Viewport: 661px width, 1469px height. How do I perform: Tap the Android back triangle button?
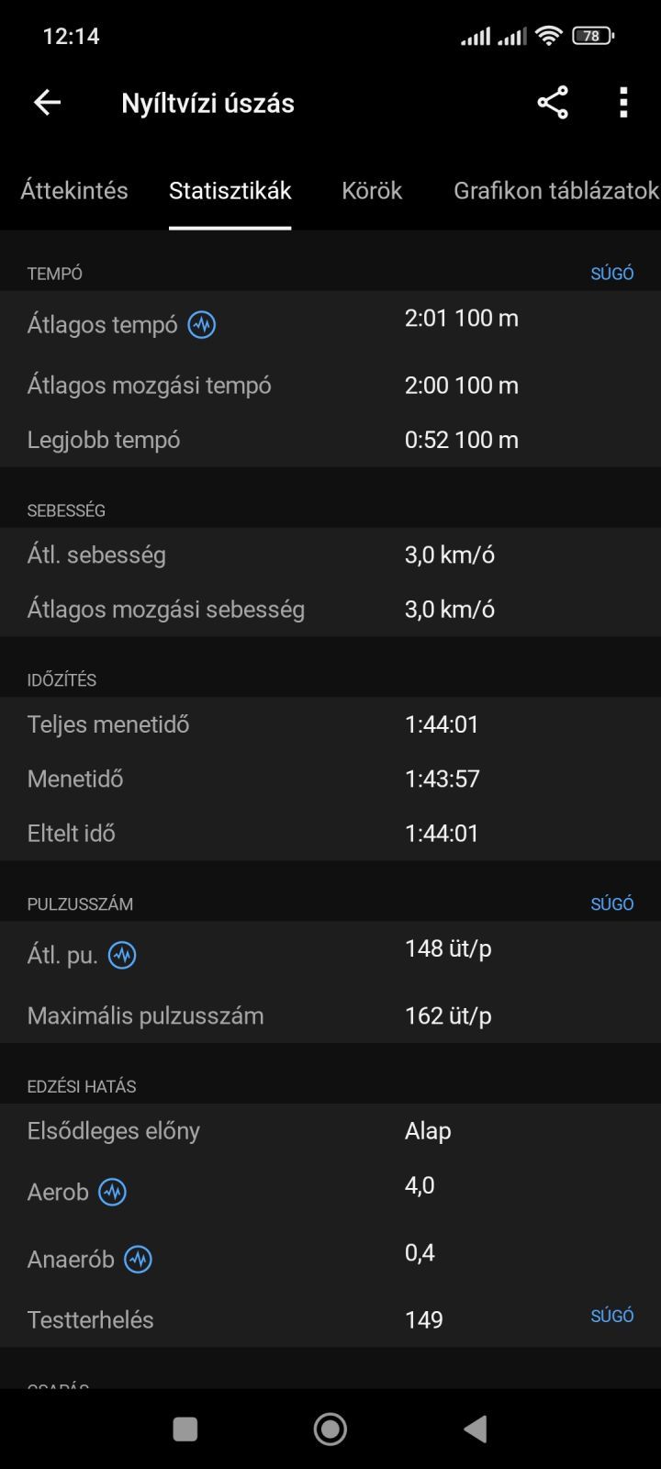coord(475,1429)
